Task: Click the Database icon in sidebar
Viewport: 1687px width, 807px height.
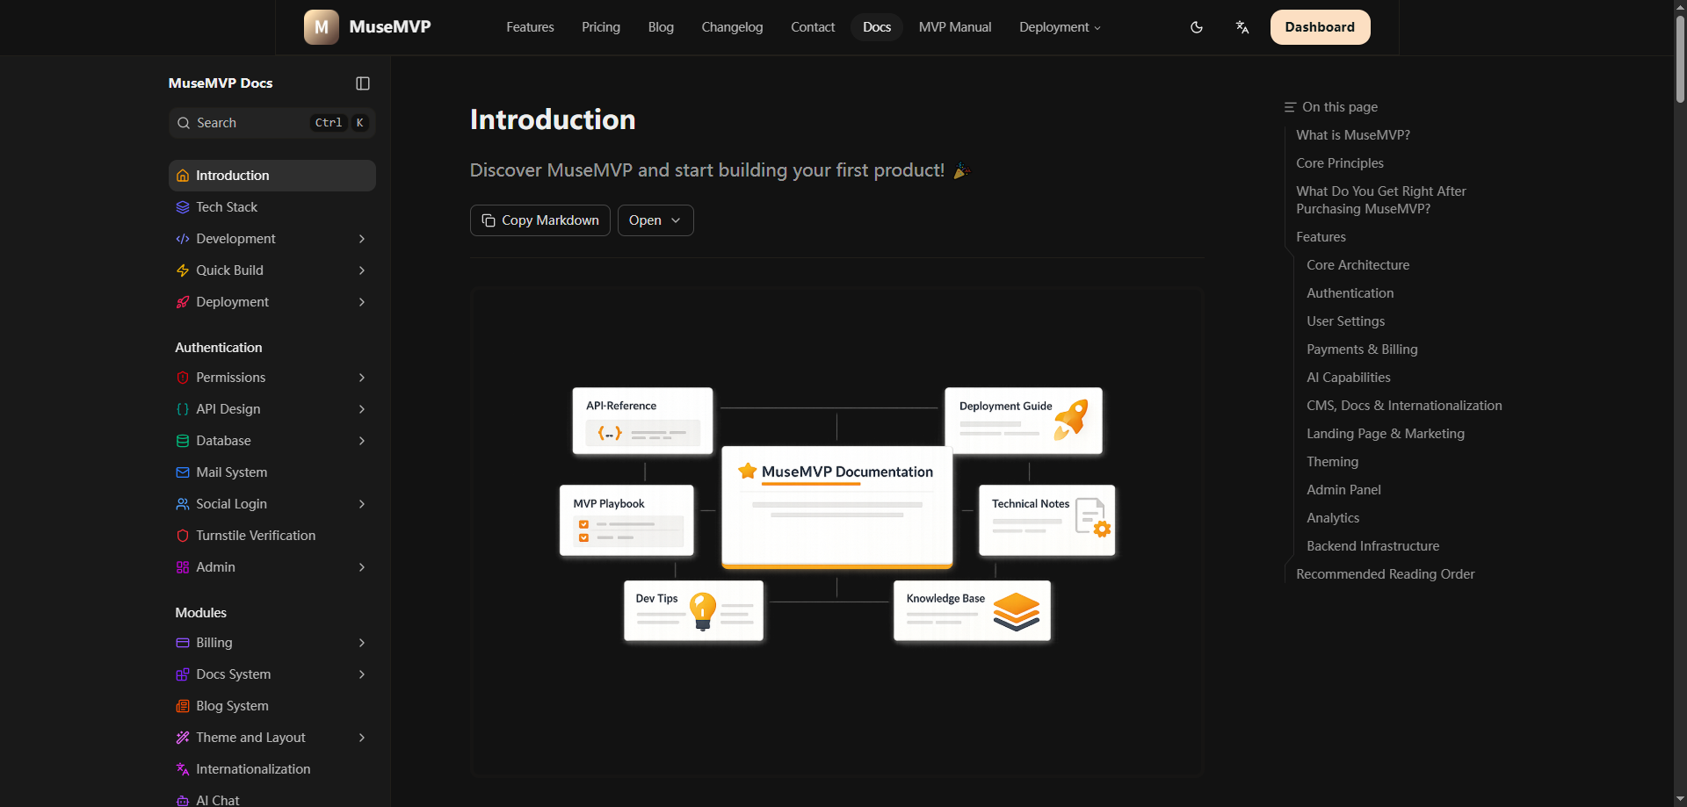Action: click(182, 440)
